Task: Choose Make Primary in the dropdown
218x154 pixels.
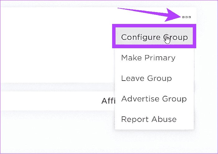Action: click(148, 58)
